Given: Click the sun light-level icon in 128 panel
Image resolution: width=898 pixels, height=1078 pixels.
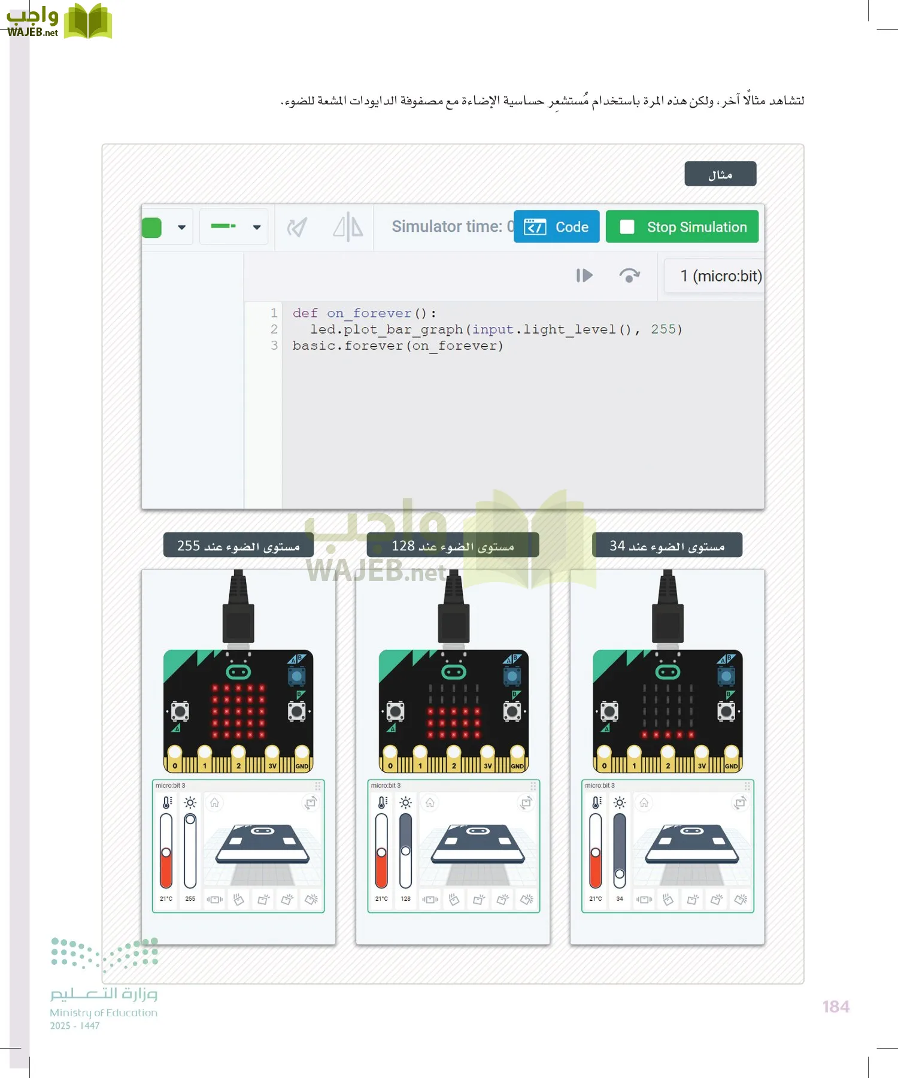Looking at the screenshot, I should [x=405, y=803].
